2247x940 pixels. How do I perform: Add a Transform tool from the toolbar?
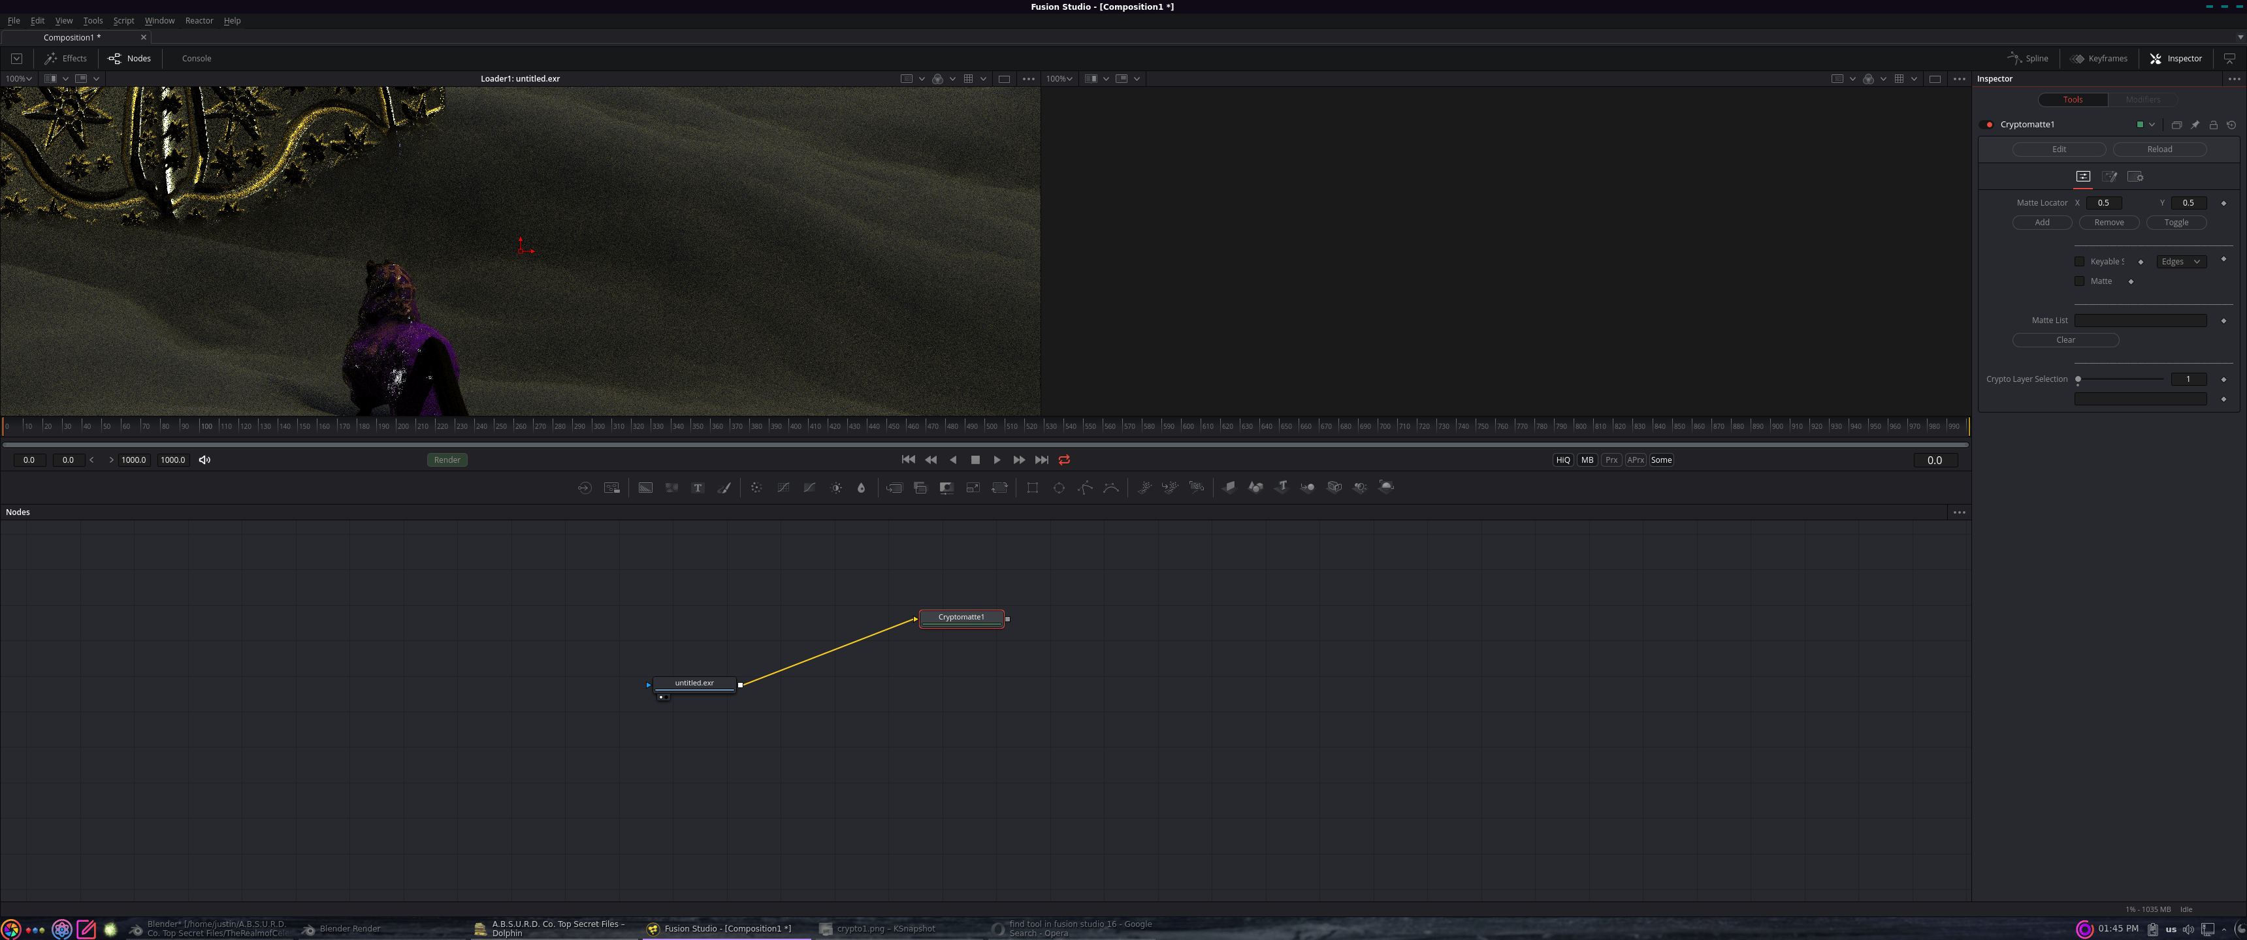999,488
